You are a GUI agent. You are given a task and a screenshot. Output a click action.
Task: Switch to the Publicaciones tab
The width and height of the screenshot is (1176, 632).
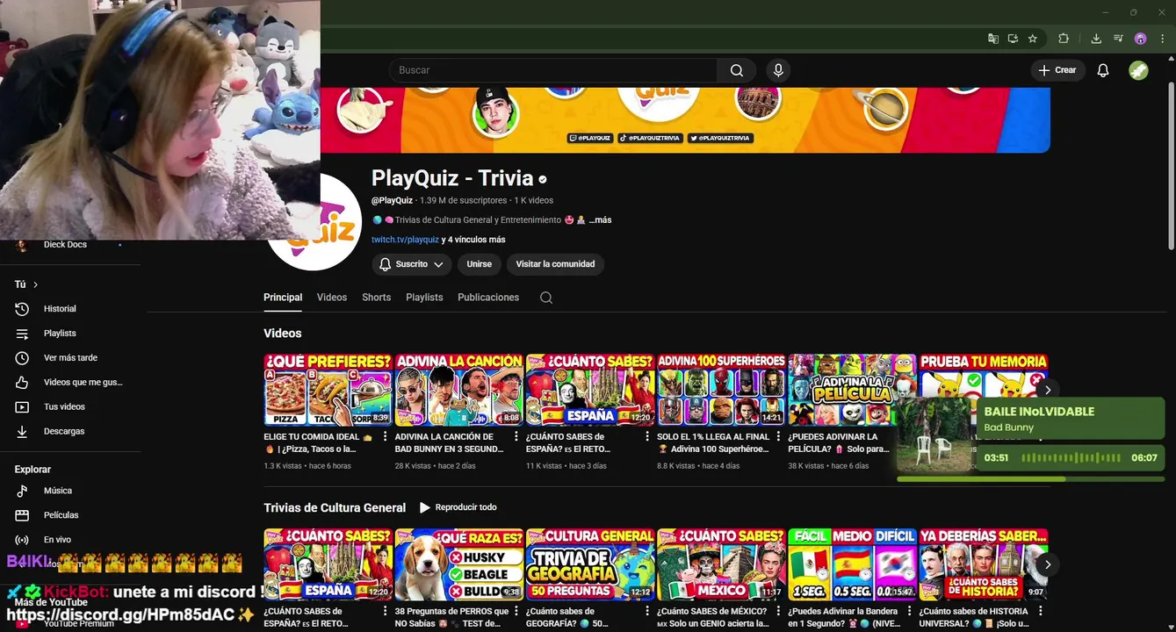(x=488, y=298)
